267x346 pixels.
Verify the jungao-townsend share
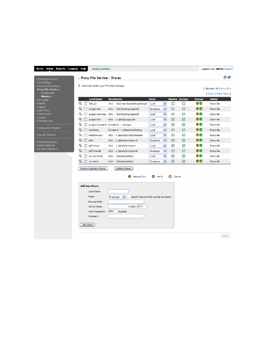click(201, 125)
